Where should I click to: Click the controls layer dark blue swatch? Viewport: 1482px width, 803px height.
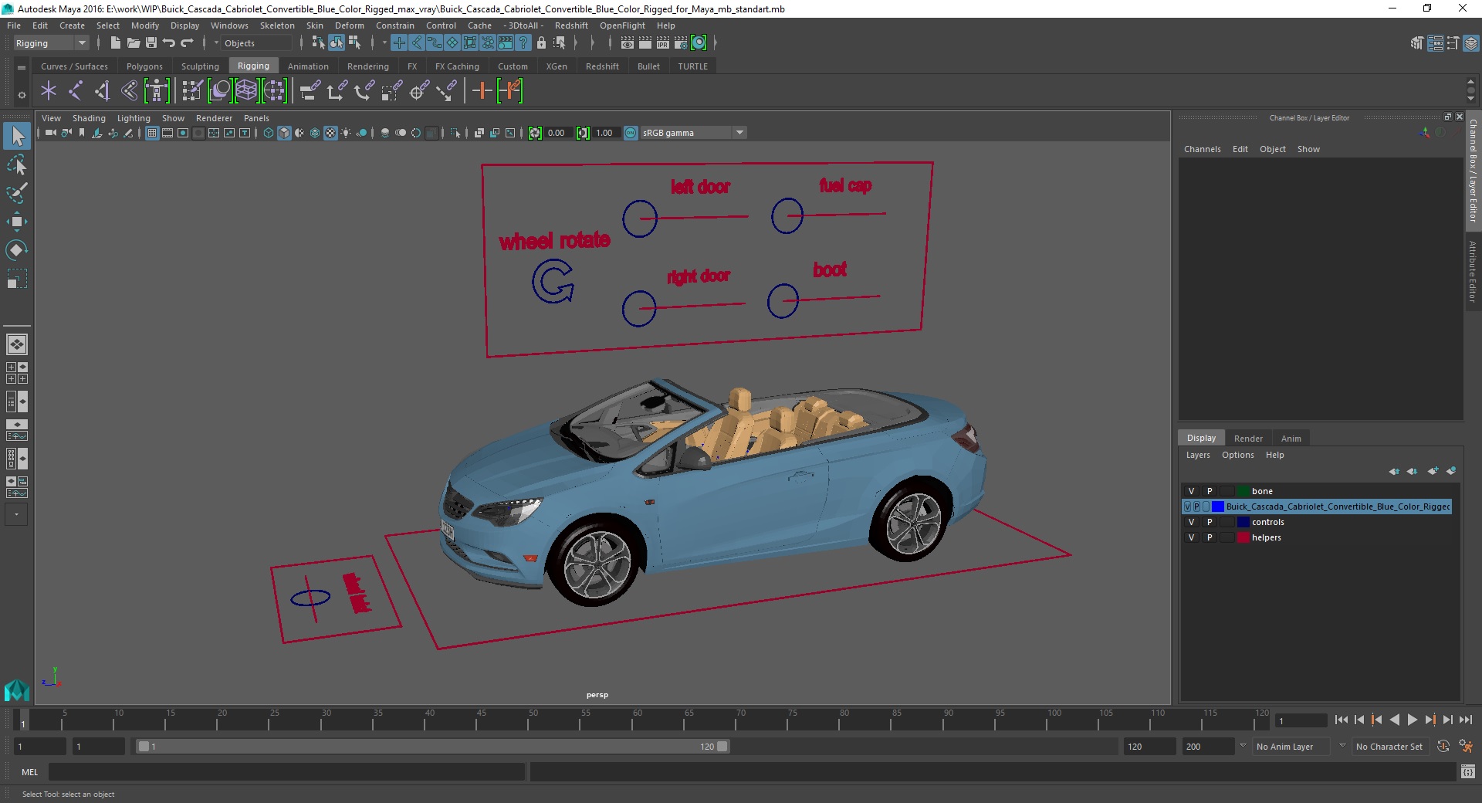pos(1243,522)
